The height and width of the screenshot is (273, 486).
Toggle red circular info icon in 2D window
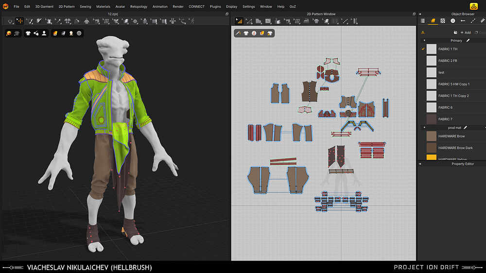point(254,33)
